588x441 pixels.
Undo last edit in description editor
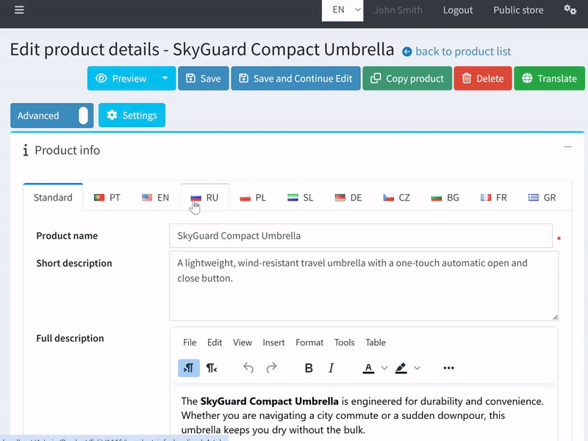[248, 368]
